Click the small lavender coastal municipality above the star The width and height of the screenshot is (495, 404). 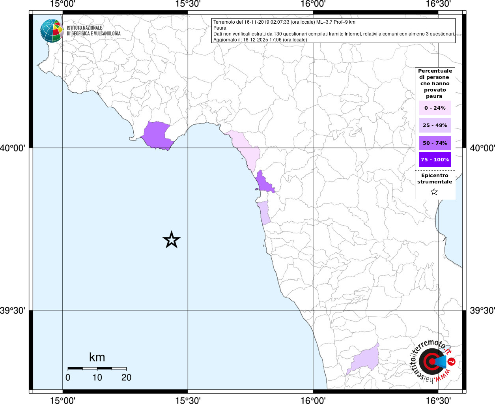click(264, 212)
